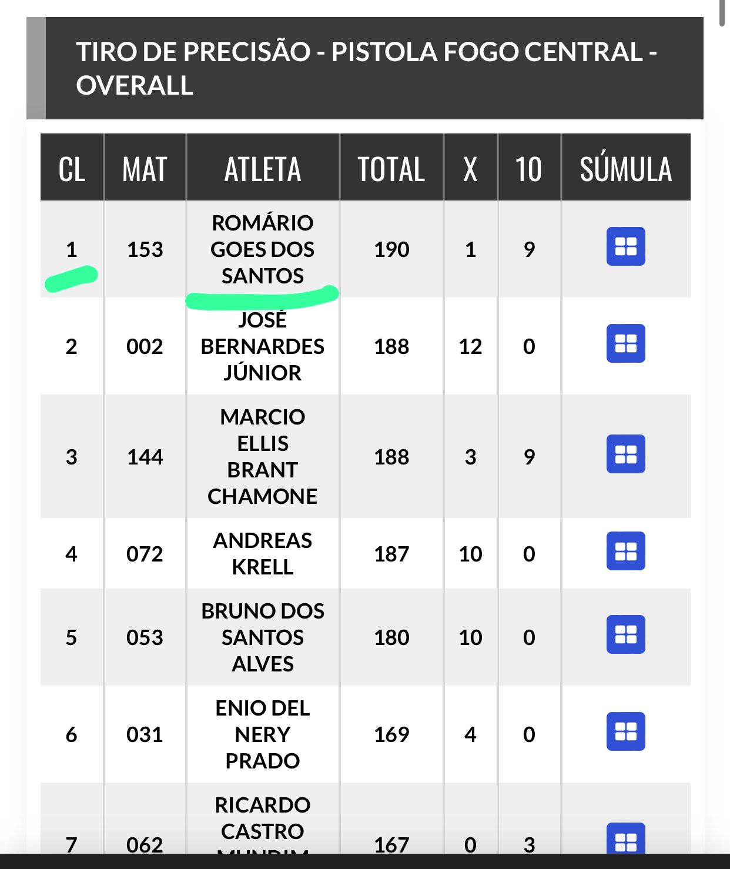Open súmula icon for José Bernardes Júnior
The height and width of the screenshot is (869, 730).
pos(625,343)
